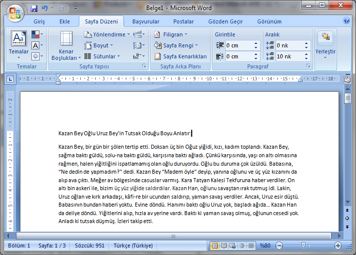Open theme fonts dropdown
Viewport: 356px width, 255px height.
point(37,45)
